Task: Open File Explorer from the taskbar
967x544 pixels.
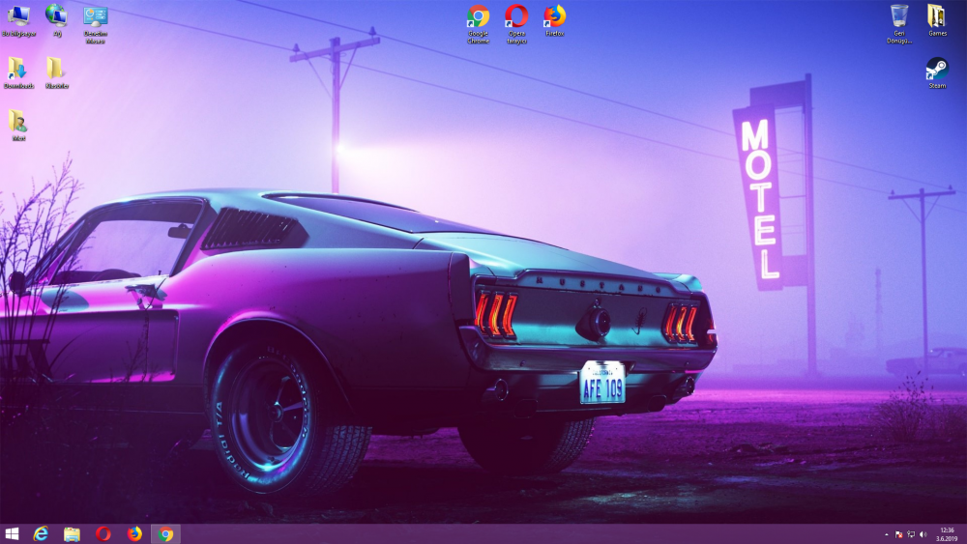Action: tap(72, 533)
